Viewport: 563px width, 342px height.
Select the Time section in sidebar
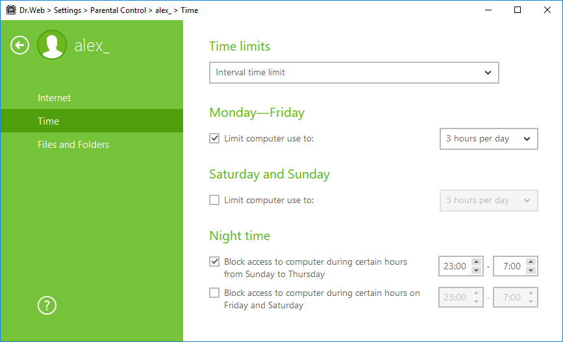point(92,121)
